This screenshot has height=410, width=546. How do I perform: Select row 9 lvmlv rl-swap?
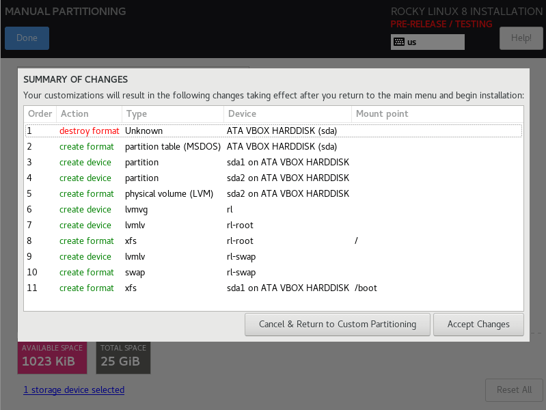[x=273, y=256]
